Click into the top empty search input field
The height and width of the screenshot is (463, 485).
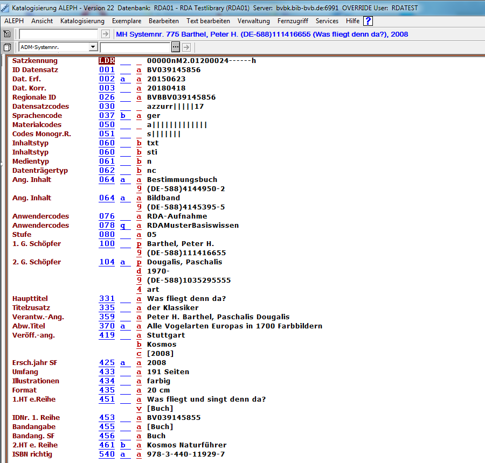[58, 34]
